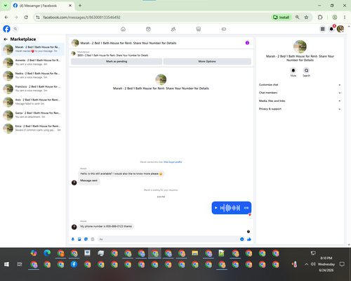351x281 pixels.
Task: Click Mark as pending button
Action: tap(117, 61)
